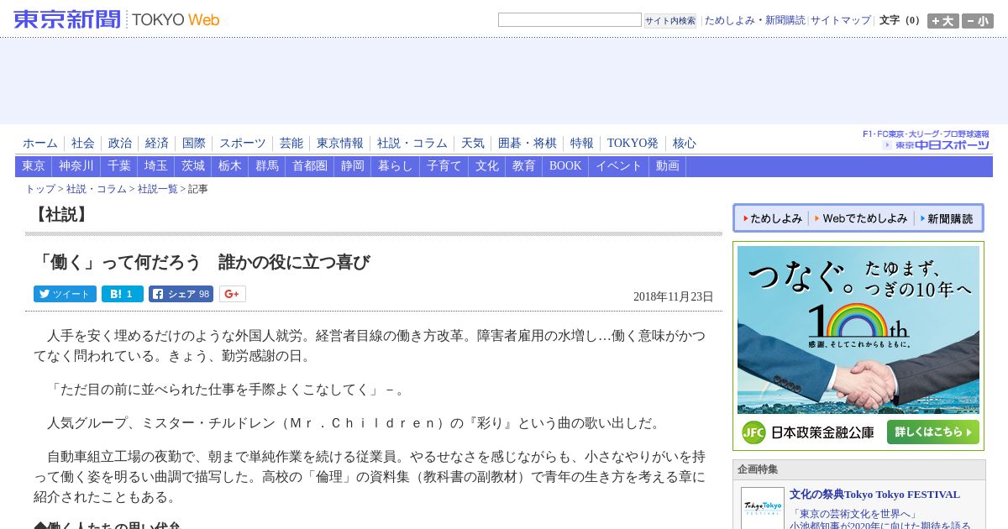1008x529 pixels.
Task: Open BOOK in the blue bar
Action: pos(565,166)
